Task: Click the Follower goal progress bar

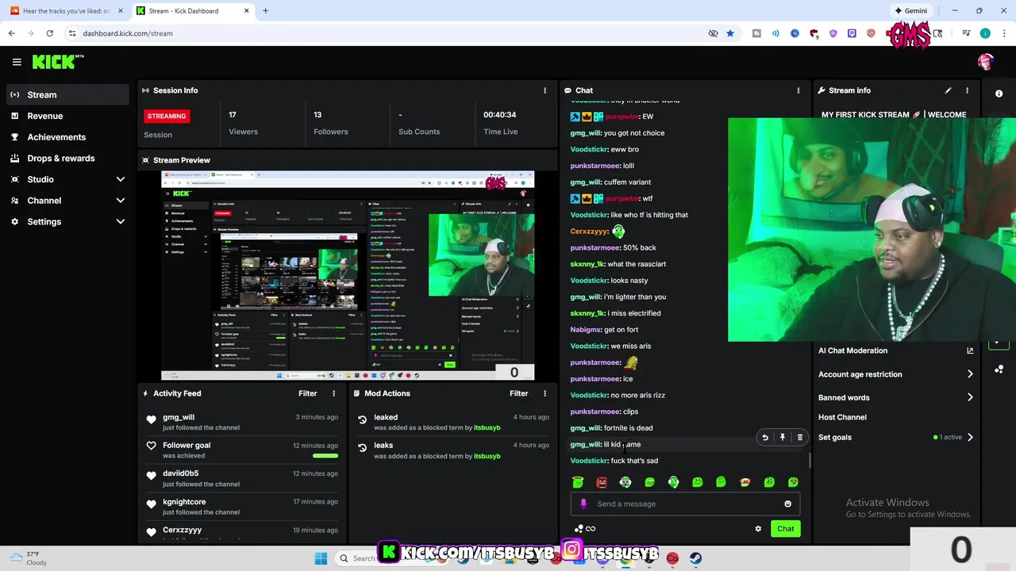Action: [x=325, y=455]
